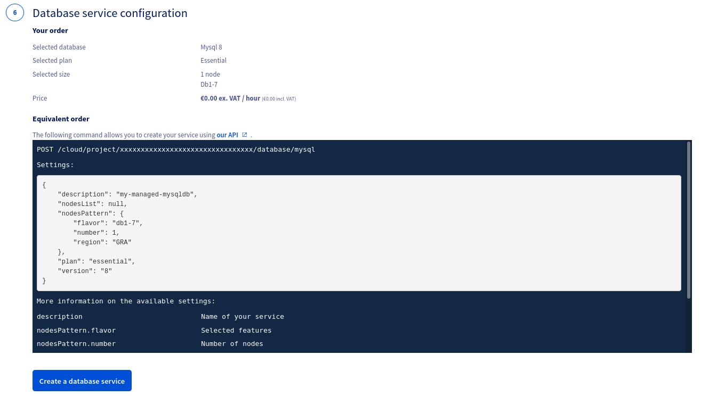Click the external link icon beside our API
Viewport: 701px width, 396px height.
click(x=245, y=135)
